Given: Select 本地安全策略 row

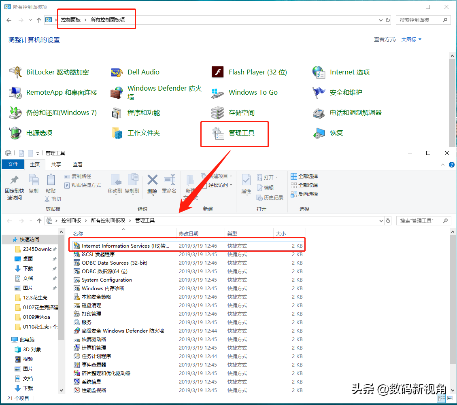Looking at the screenshot, I should coord(187,297).
